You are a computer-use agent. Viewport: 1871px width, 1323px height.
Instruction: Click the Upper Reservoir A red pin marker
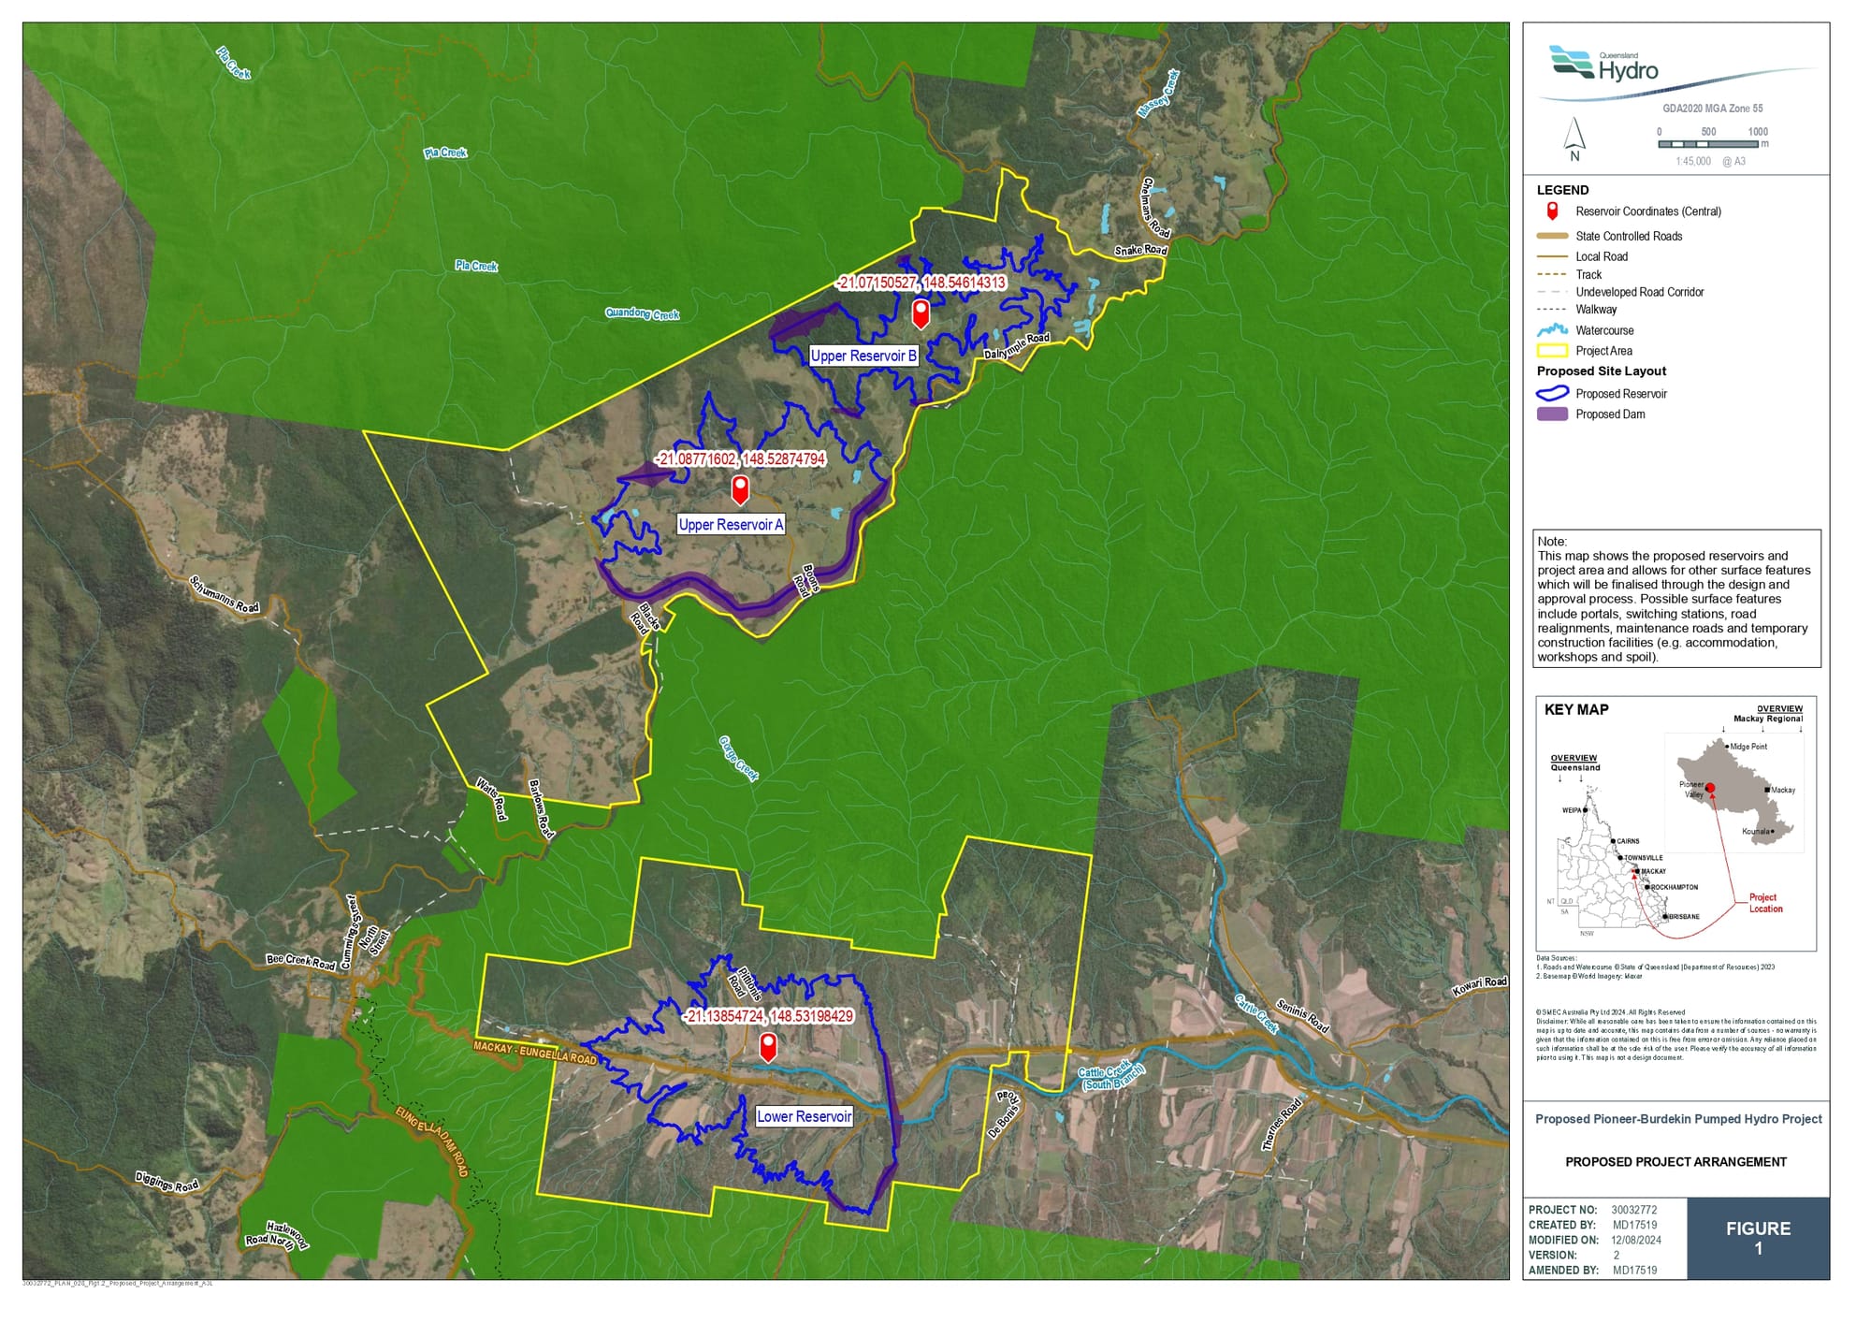click(x=740, y=488)
